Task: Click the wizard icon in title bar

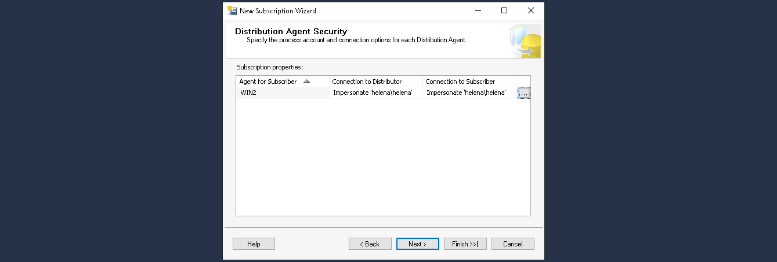Action: (232, 10)
